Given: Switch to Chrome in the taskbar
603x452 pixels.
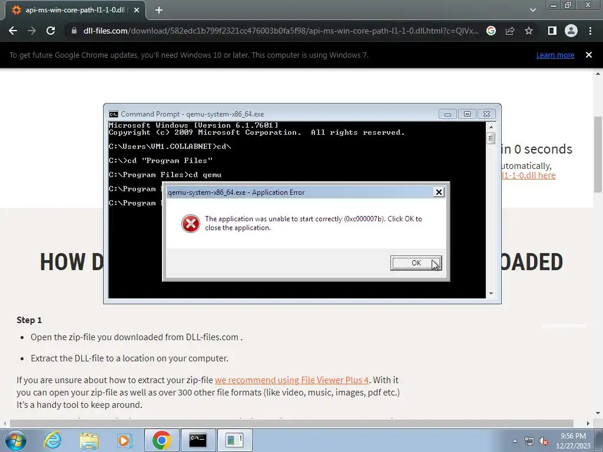Looking at the screenshot, I should tap(161, 440).
